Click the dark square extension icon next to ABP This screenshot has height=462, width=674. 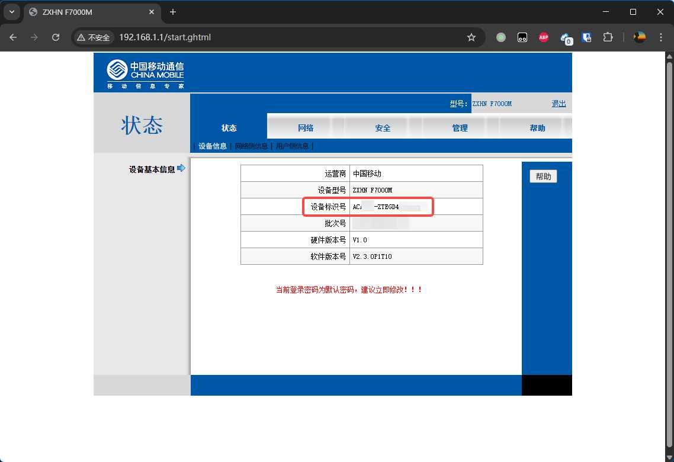pyautogui.click(x=522, y=37)
